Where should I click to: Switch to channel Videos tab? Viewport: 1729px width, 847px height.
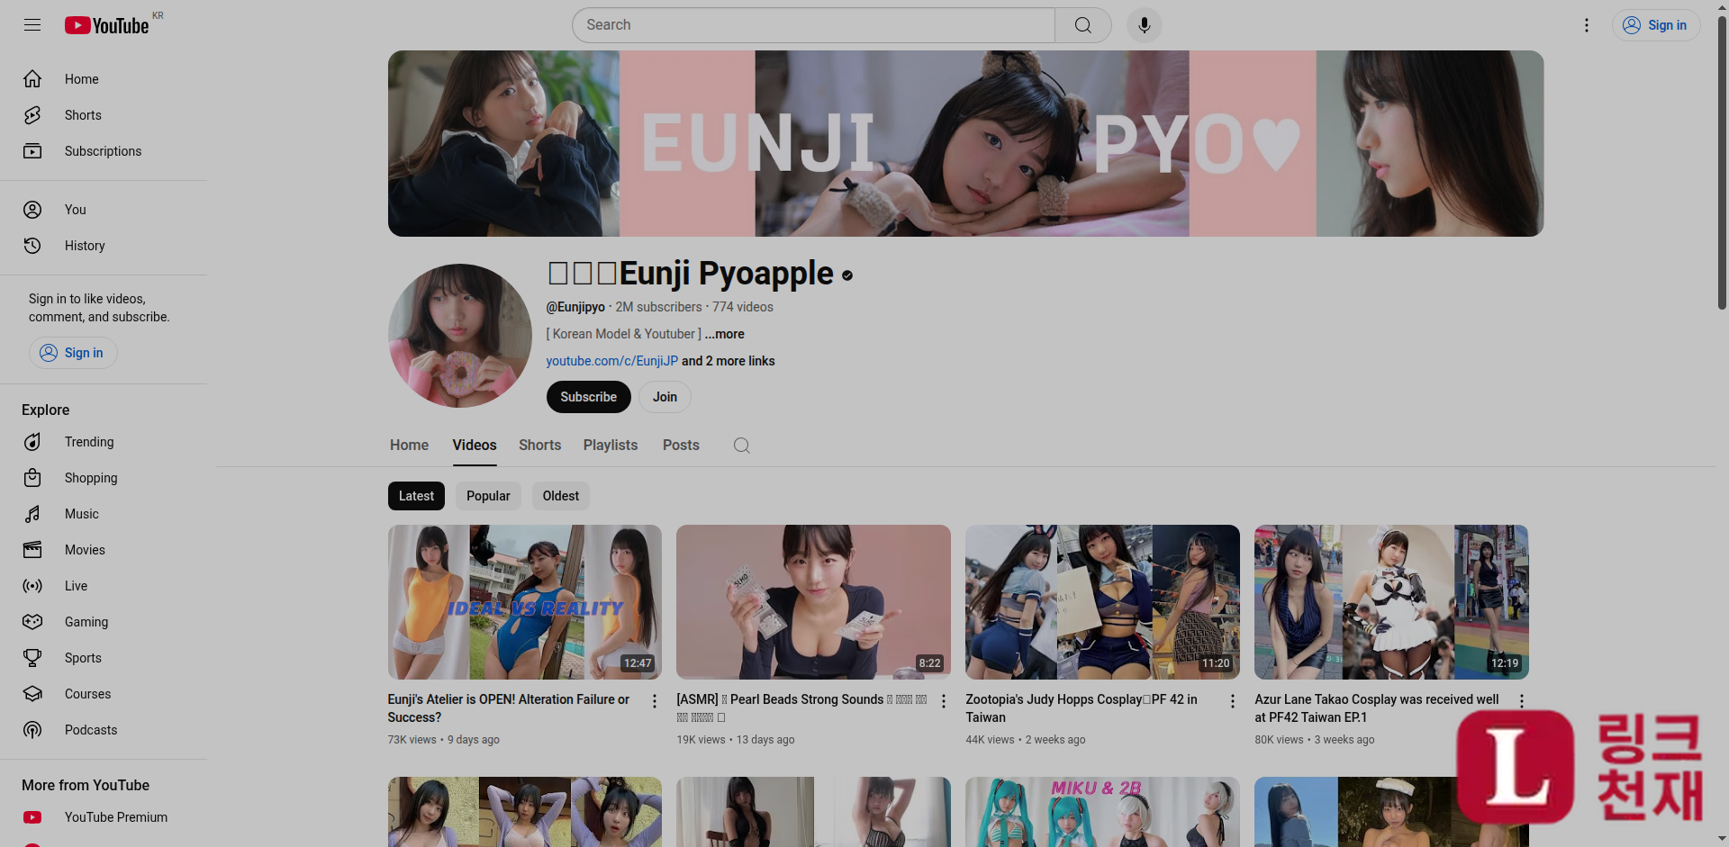pyautogui.click(x=475, y=446)
